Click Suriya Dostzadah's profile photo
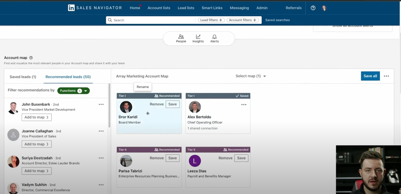The image size is (401, 194). (13, 161)
